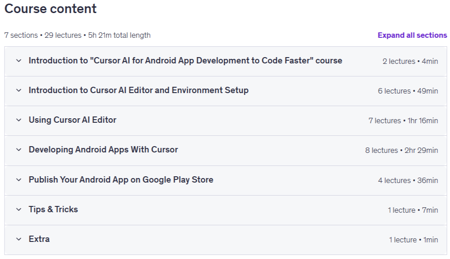Click the text '2 lectures • 4min'

[x=410, y=62]
